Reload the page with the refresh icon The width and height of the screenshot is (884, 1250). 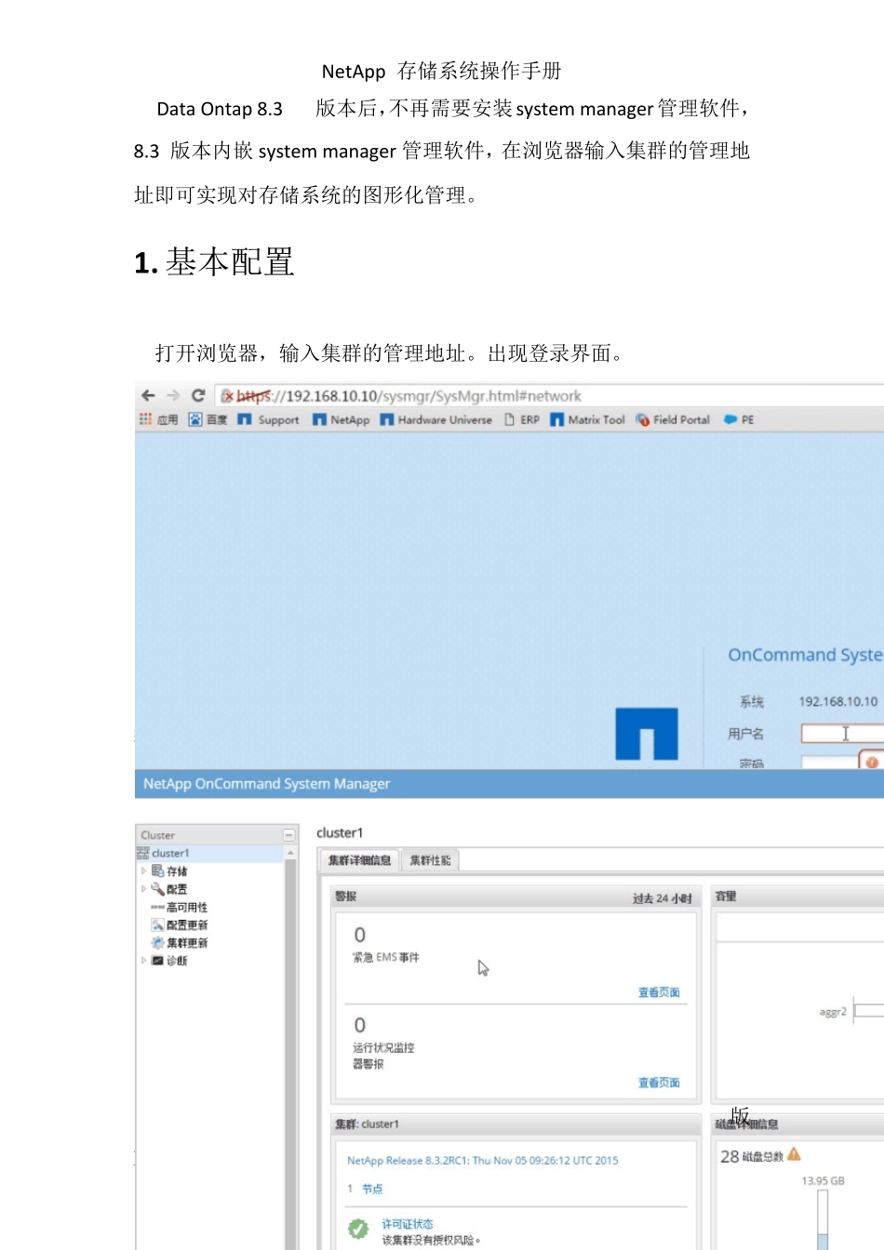[x=198, y=395]
